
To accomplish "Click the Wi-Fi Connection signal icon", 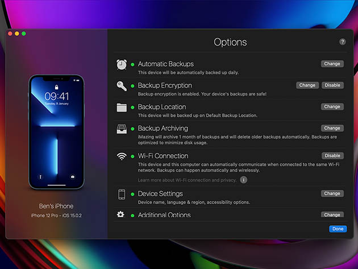I will (122, 156).
